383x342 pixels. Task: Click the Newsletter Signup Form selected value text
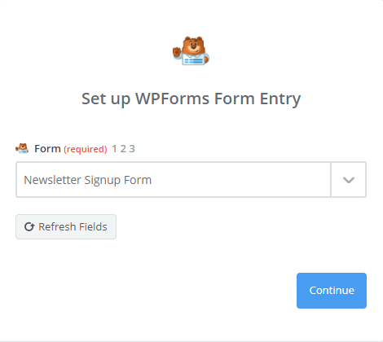(x=87, y=180)
